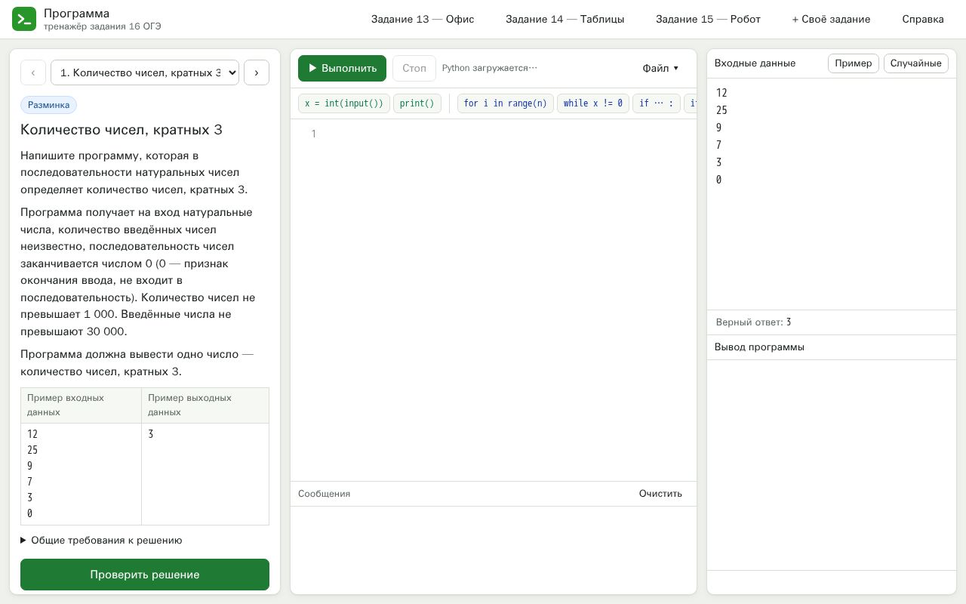966x604 pixels.
Task: Clear messages with Очистить
Action: (x=660, y=494)
